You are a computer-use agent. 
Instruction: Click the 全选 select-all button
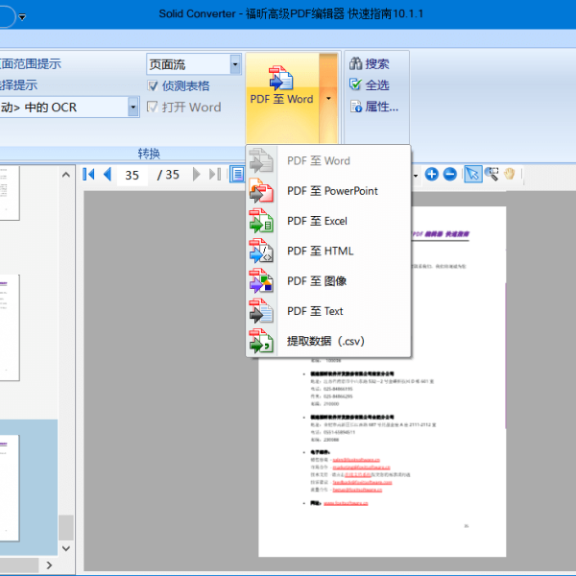tap(370, 85)
